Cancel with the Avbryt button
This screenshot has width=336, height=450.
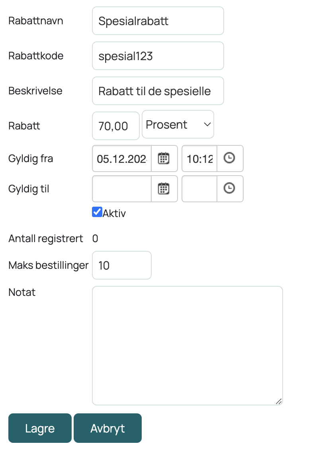107,428
